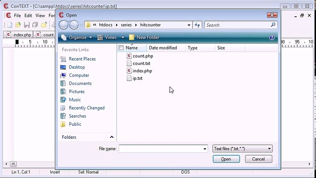Viewport: 316px width, 178px height.
Task: Close the Open dialog with red X
Action: tap(272, 15)
